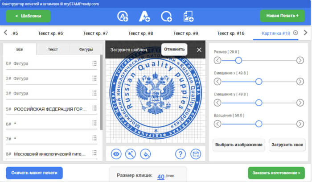Click drag handle of row 2# Фигура
Screen dimensions: 312x182
[94, 78]
